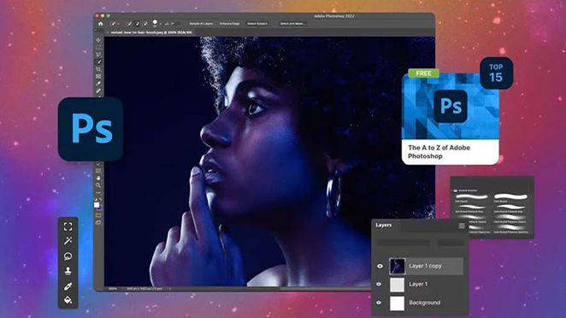Toggle the Quick Mask mode icon
Viewport: 566px width, 318px height.
[x=98, y=215]
